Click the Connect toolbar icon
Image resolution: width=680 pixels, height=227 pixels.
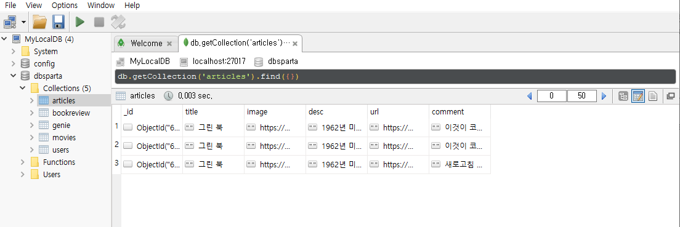tap(10, 22)
